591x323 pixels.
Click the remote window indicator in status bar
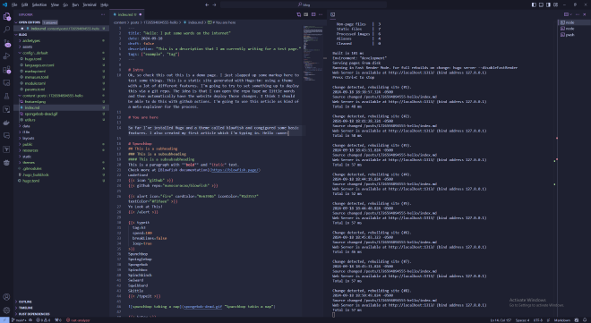point(4,320)
